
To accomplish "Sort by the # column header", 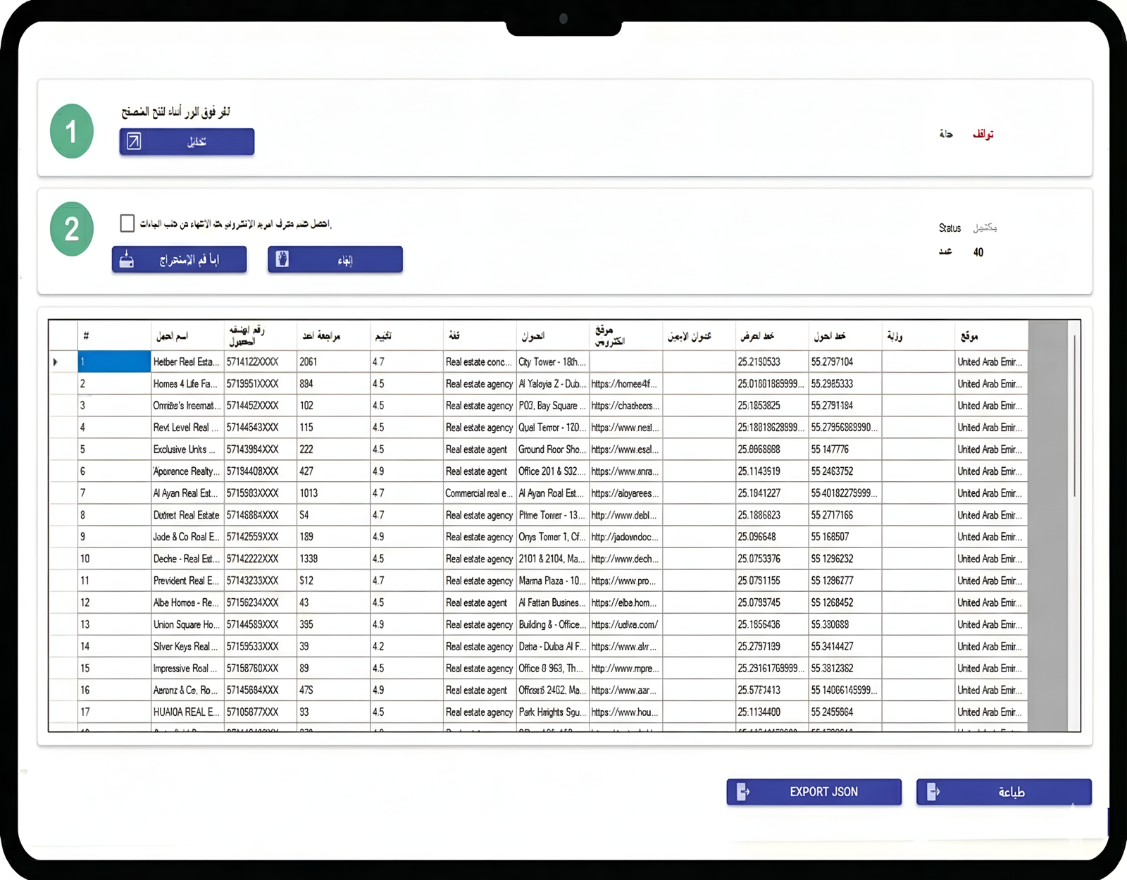I will (113, 336).
